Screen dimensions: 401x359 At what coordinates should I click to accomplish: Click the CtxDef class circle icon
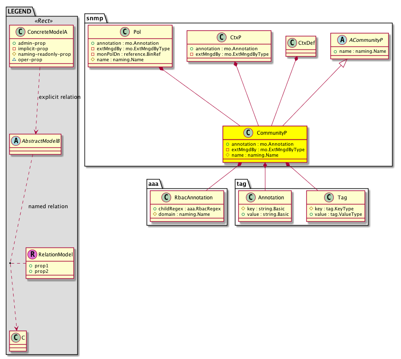(x=292, y=43)
